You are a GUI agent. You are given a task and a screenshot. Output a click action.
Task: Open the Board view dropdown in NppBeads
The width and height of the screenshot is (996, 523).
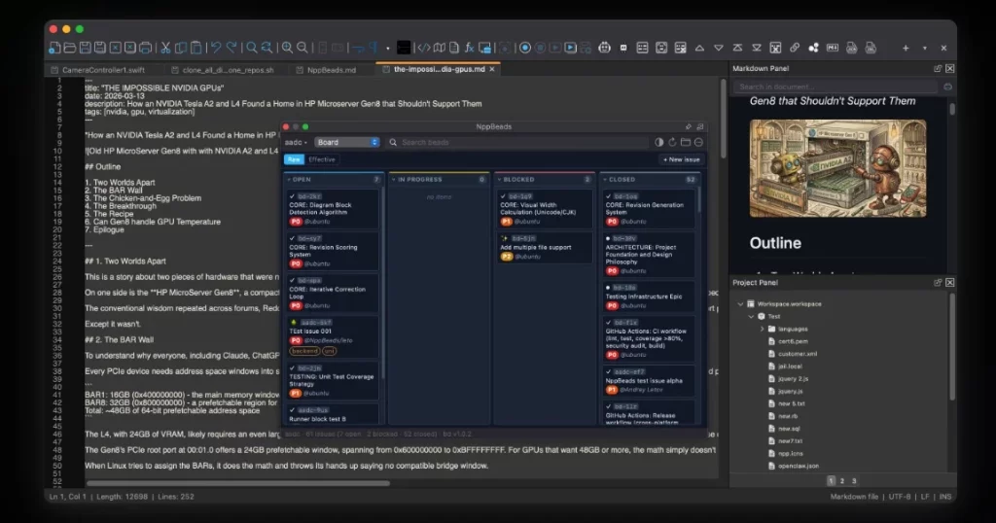coord(347,142)
